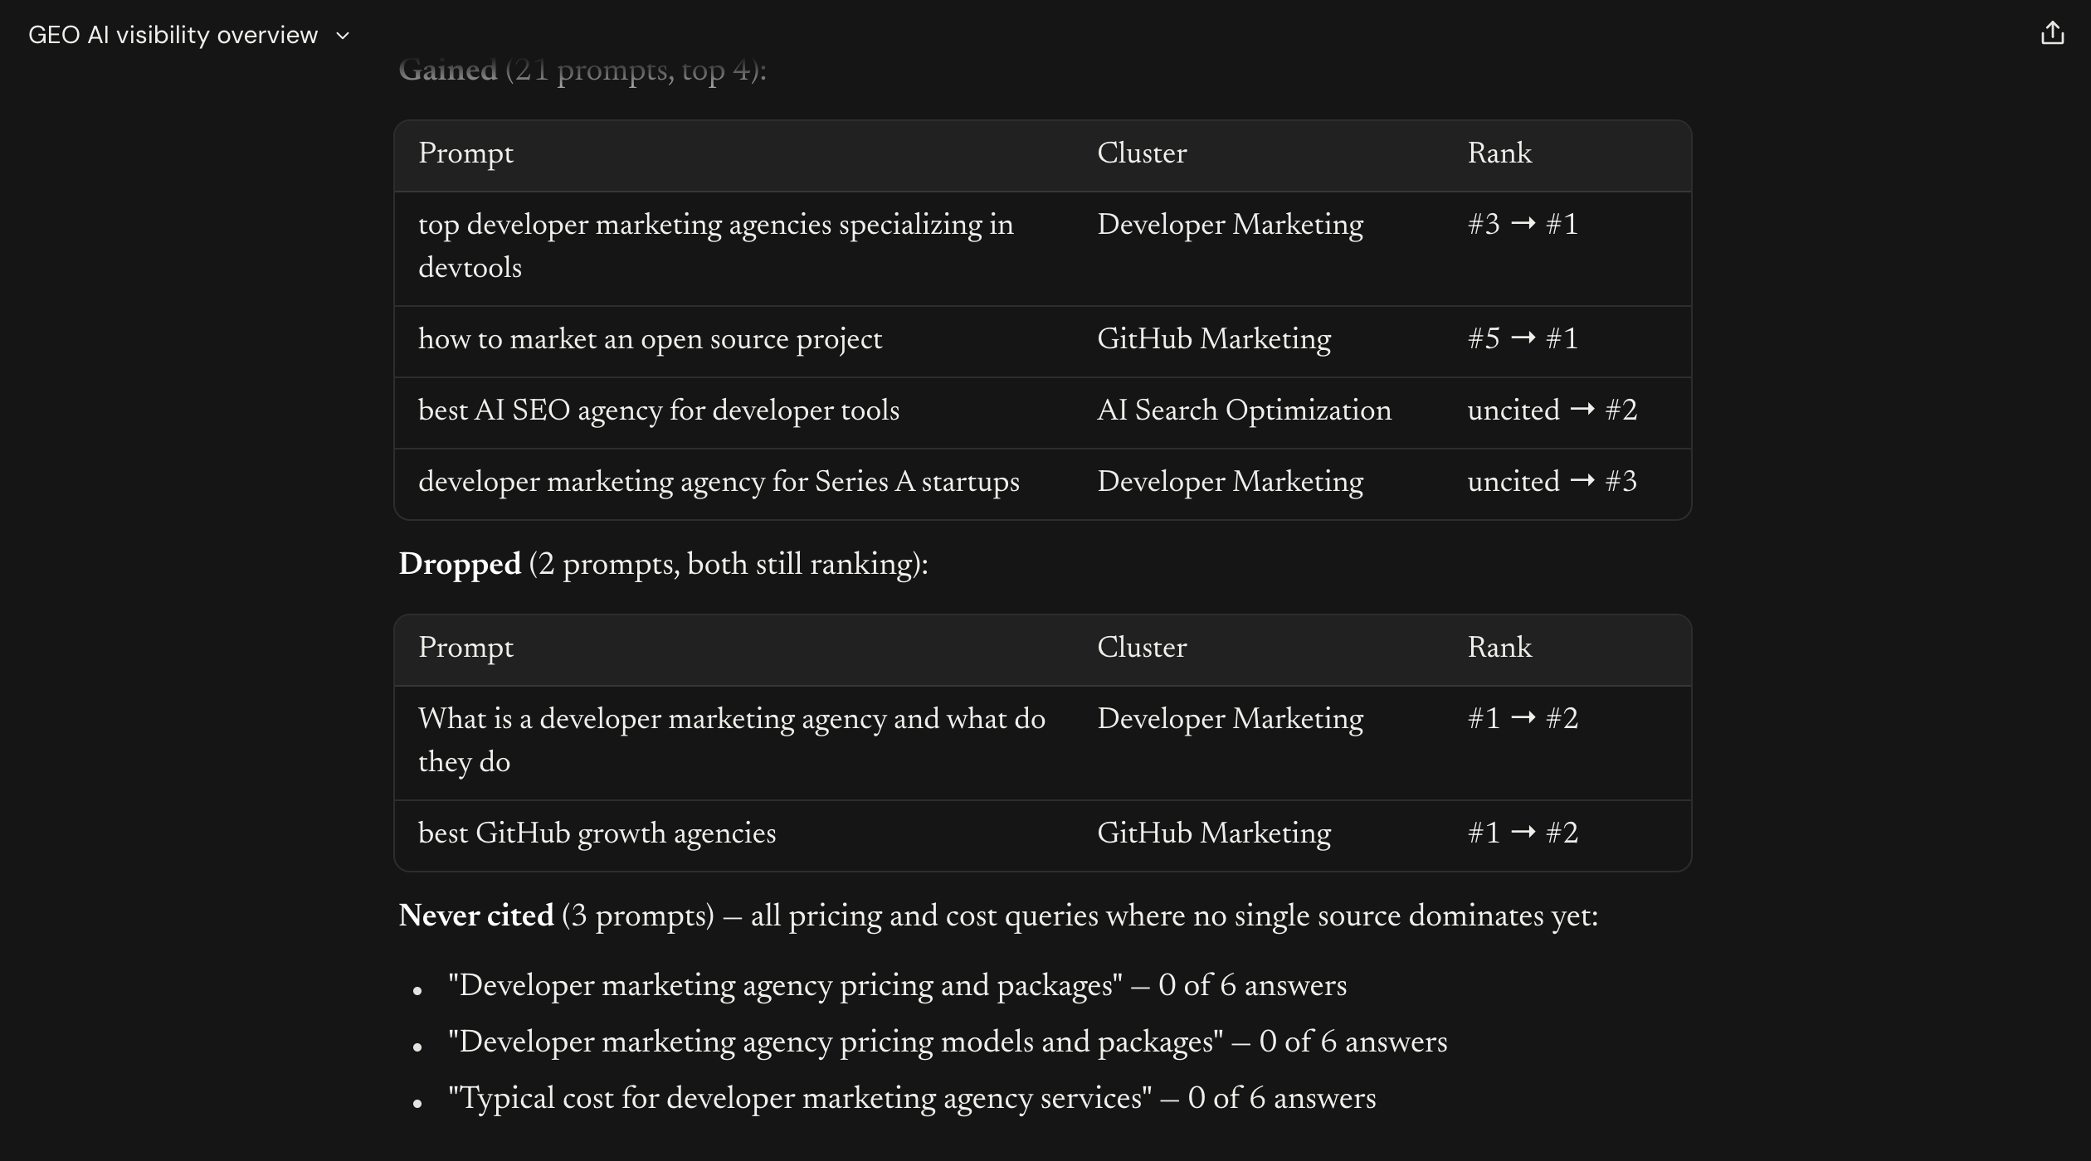
Task: Click 'Prompt' header in the Gained table
Action: click(465, 153)
